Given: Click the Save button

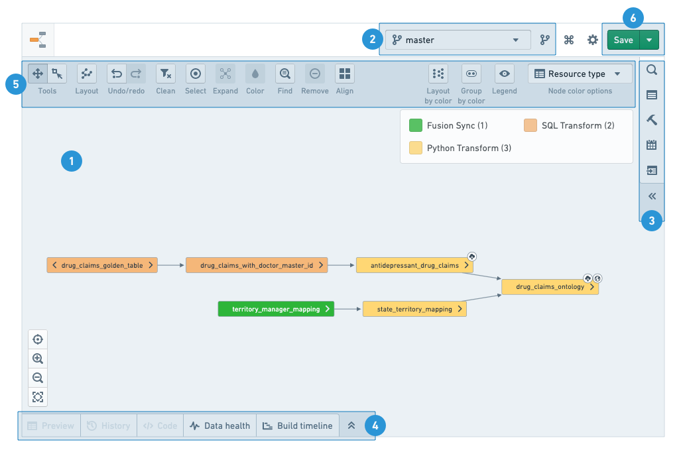Looking at the screenshot, I should [623, 40].
